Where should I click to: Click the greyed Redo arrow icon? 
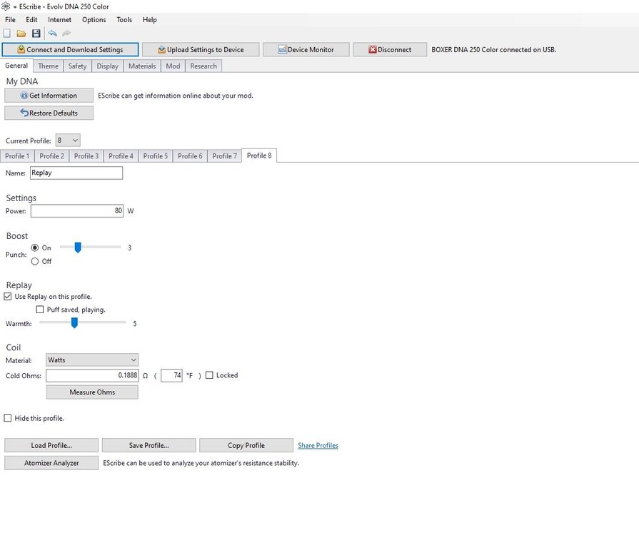click(x=66, y=34)
